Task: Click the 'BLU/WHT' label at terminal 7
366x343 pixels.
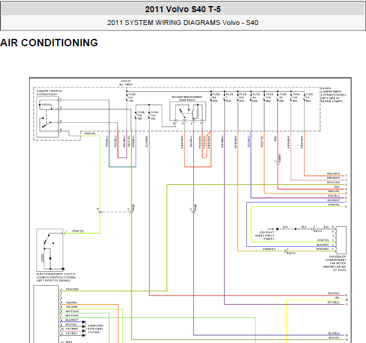Action: pos(334,200)
